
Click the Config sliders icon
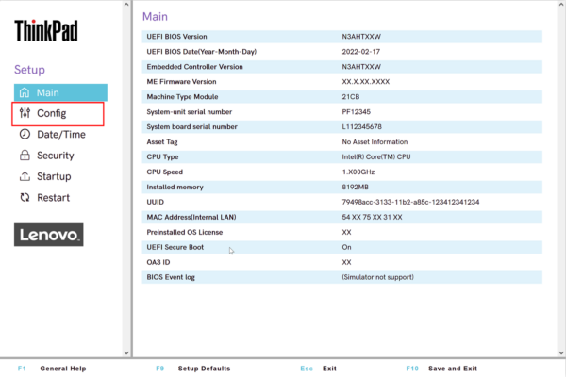coord(25,114)
